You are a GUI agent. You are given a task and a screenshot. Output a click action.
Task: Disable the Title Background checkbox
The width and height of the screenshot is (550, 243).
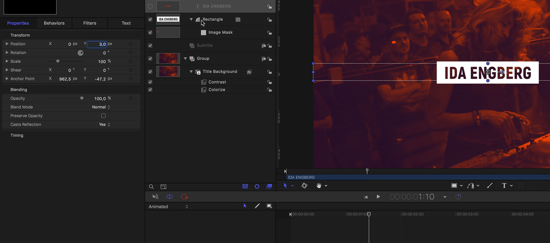[x=150, y=71]
